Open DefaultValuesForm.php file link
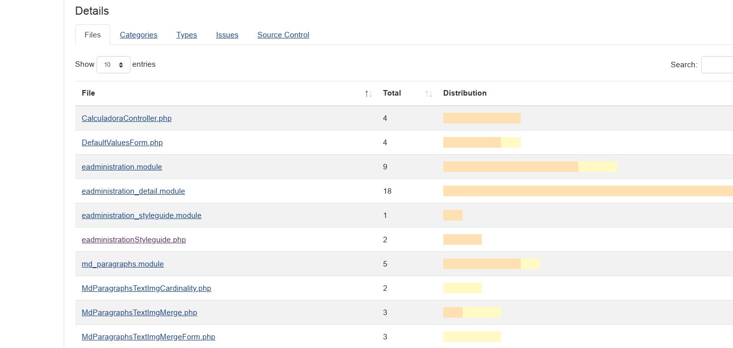733x348 pixels. click(x=122, y=143)
